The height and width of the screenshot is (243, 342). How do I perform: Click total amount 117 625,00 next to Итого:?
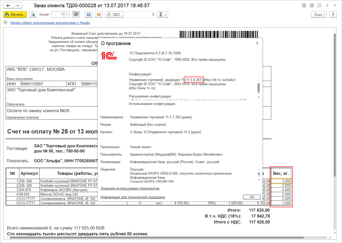click(259, 210)
